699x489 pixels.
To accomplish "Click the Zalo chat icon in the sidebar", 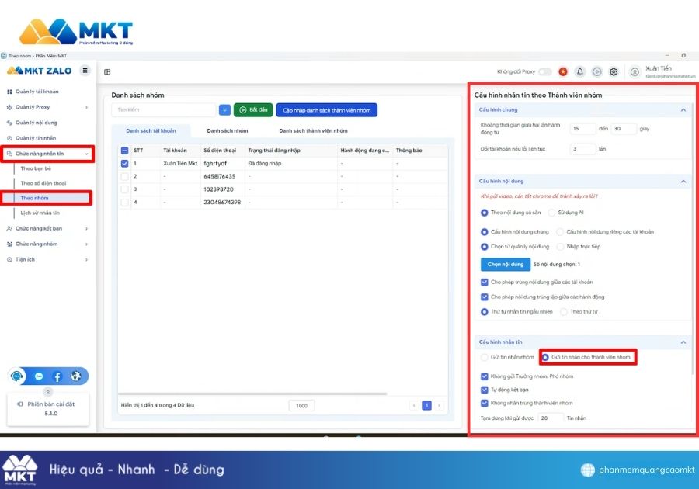I will (39, 376).
